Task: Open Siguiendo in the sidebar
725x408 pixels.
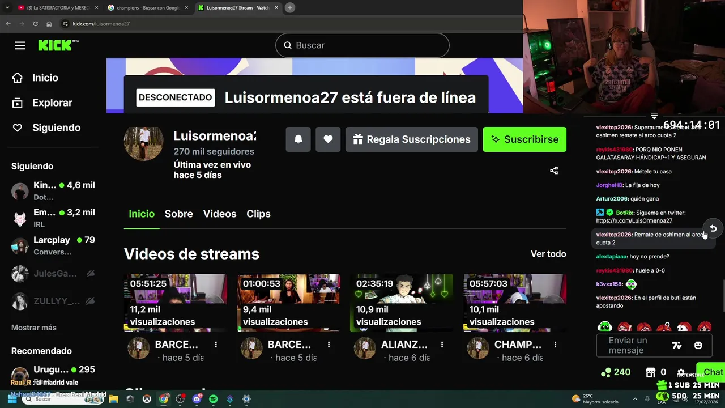Action: pos(46,127)
